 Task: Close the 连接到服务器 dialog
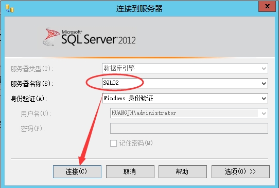click(267, 6)
